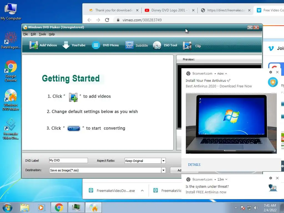Screen dimensions: 284x213
Task: Click the Windows DVD Maker taskbar icon
Action: point(93,207)
